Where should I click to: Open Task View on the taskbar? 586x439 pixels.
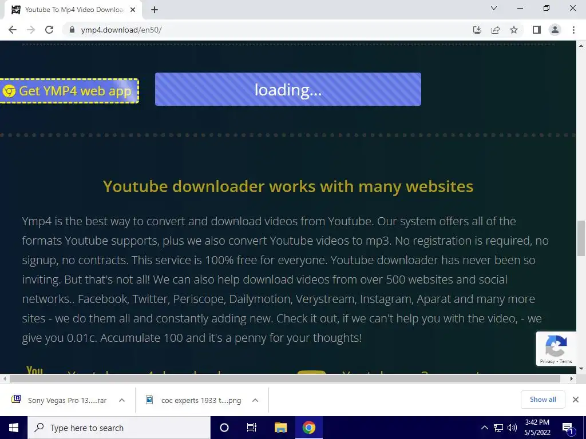[252, 428]
